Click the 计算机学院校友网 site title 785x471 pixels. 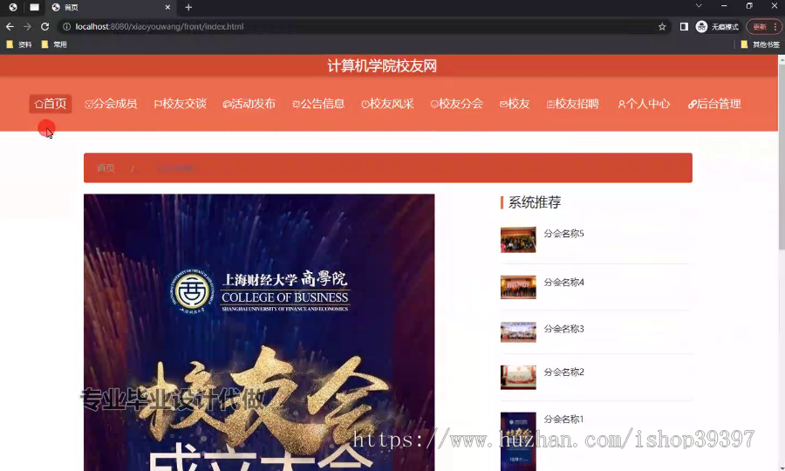tap(382, 65)
